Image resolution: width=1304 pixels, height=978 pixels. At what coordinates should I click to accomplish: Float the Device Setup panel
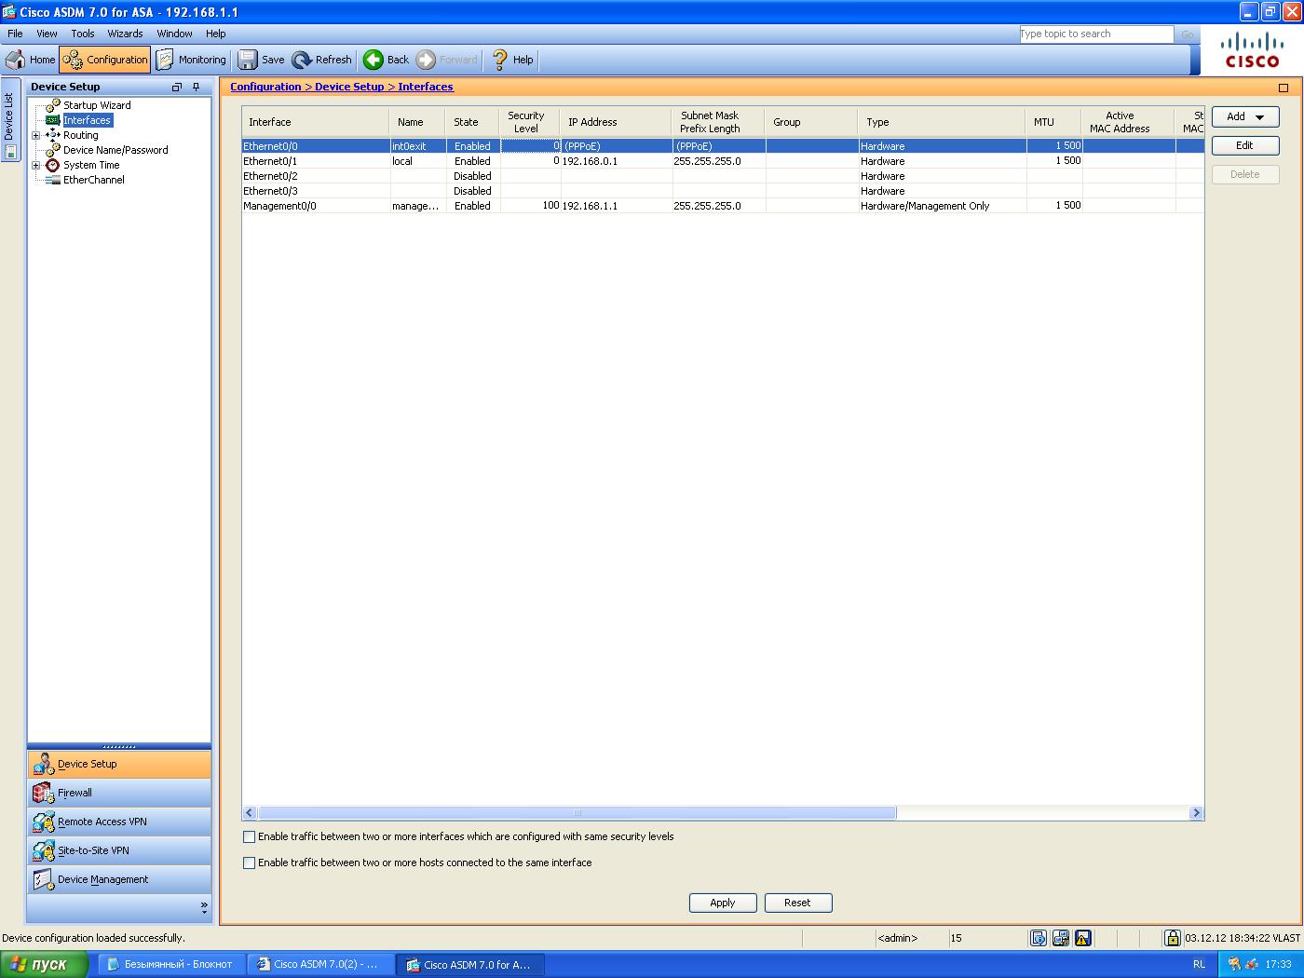tap(177, 87)
